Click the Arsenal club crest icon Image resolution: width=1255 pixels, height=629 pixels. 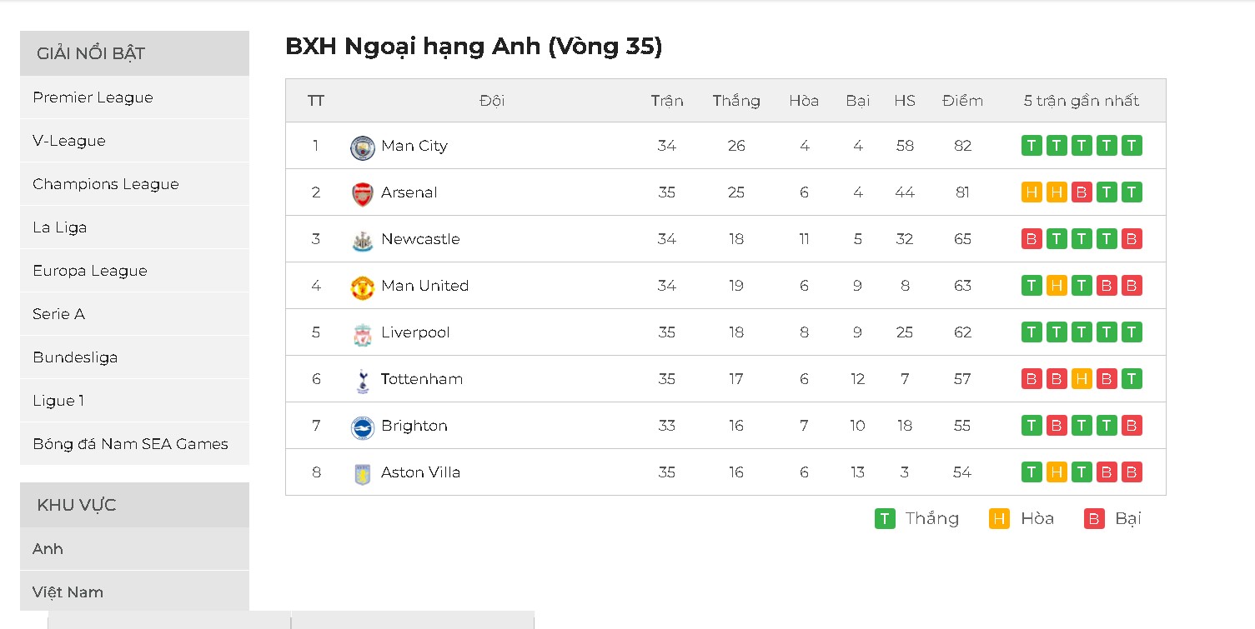click(363, 194)
